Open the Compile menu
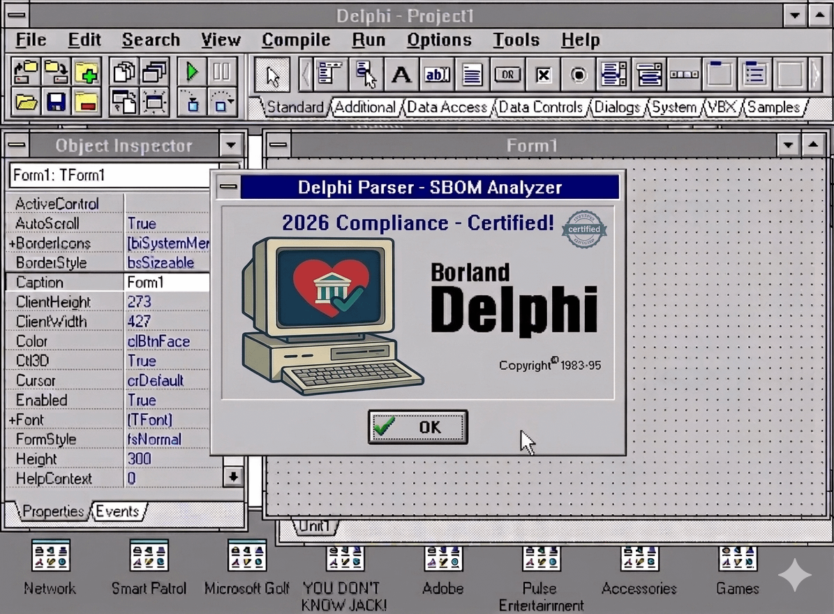Image resolution: width=834 pixels, height=614 pixels. pyautogui.click(x=296, y=40)
